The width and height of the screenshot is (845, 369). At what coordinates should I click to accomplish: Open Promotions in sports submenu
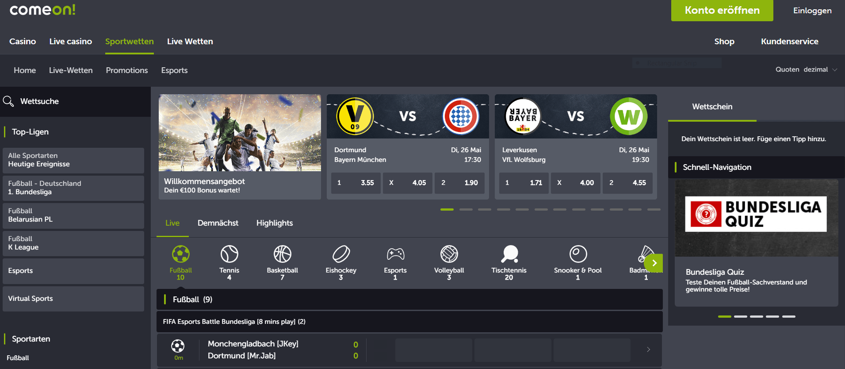[x=127, y=70]
